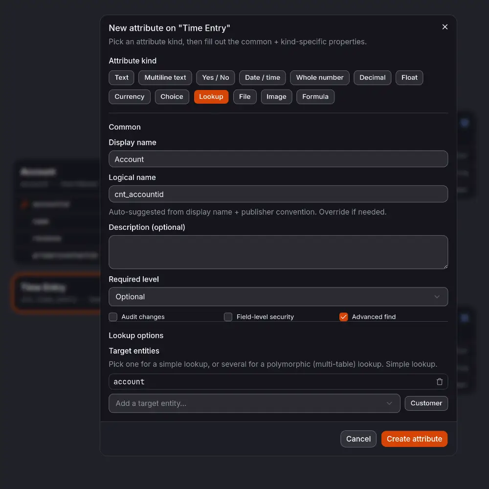Select the Text attribute kind
This screenshot has width=489, height=489.
pos(121,78)
